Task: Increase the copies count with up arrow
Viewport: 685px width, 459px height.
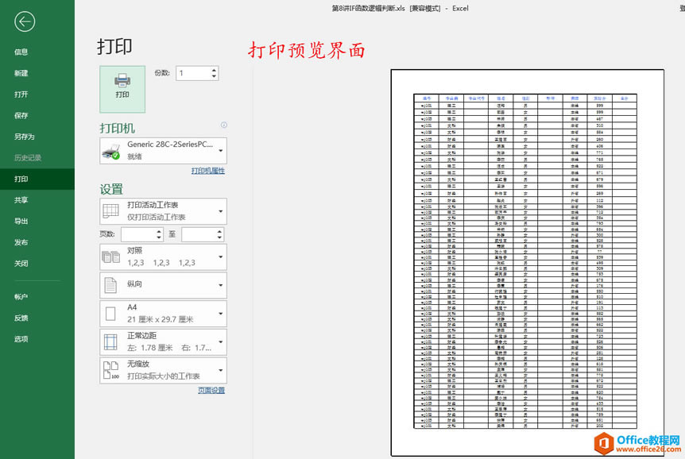Action: click(214, 70)
